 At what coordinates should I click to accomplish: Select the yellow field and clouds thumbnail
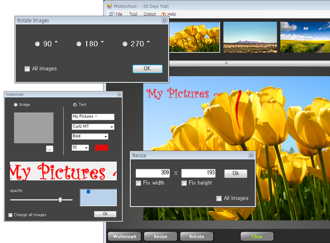pos(305,37)
